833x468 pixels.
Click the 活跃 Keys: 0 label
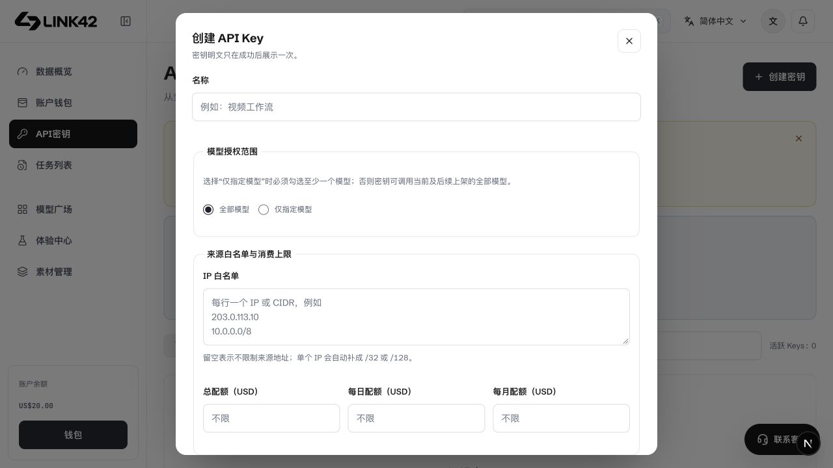coord(793,346)
